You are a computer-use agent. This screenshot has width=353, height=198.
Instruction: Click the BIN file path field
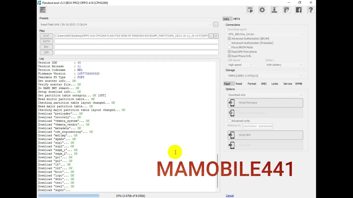click(x=137, y=47)
